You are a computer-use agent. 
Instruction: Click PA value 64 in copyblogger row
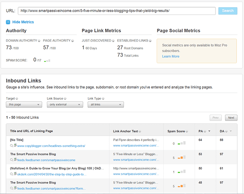200,140
